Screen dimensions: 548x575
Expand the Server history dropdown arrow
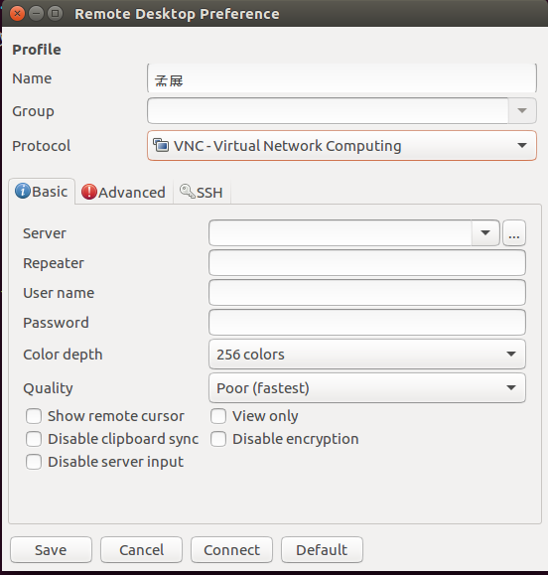pyautogui.click(x=485, y=232)
